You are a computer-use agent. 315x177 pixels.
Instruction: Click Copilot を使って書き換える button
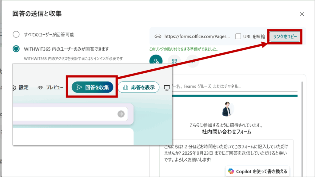click(x=257, y=171)
